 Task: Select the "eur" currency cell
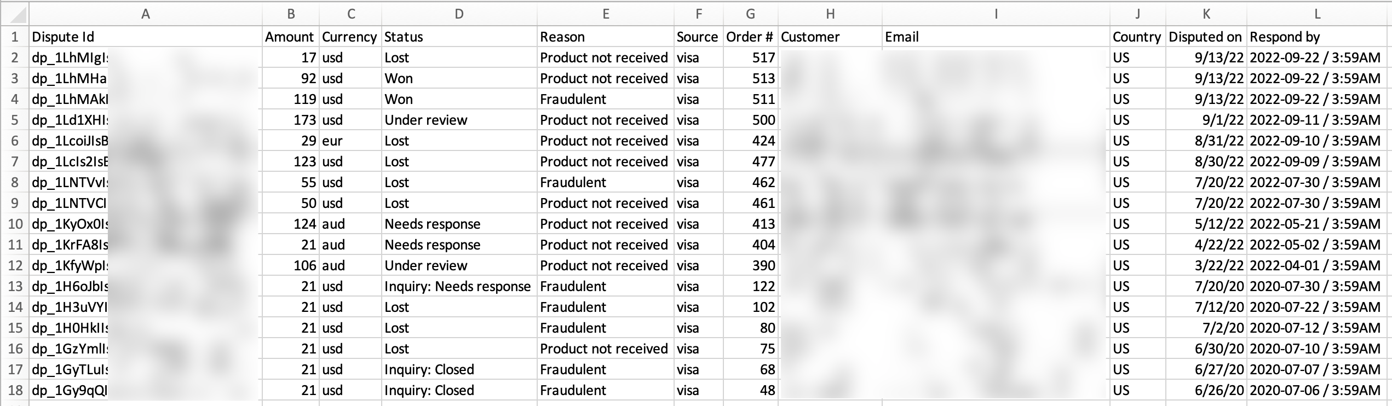tap(350, 141)
